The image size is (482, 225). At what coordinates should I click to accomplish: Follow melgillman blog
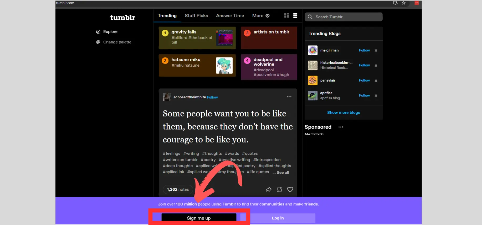[364, 50]
